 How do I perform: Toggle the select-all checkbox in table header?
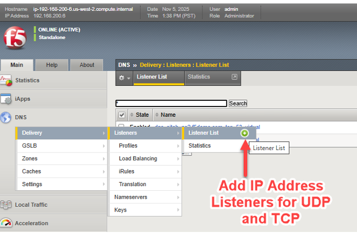click(122, 115)
